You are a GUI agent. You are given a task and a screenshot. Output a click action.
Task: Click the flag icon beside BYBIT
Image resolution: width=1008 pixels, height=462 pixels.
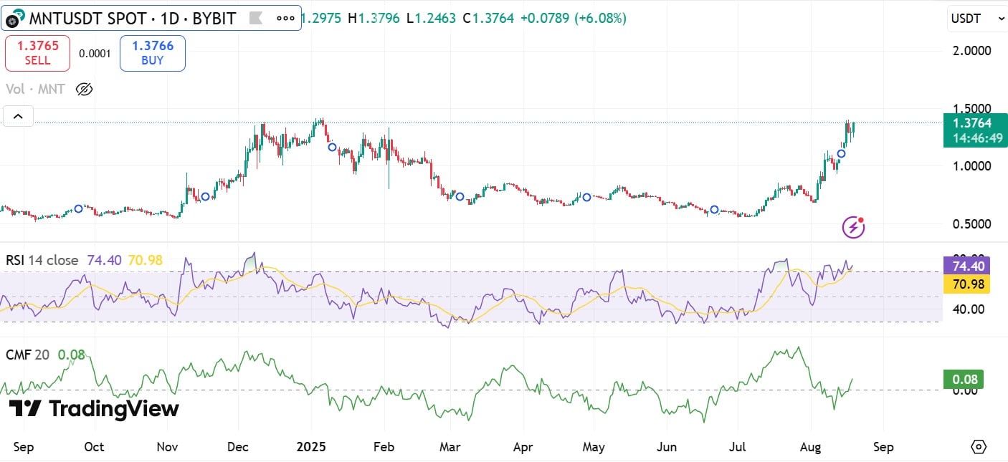point(255,19)
